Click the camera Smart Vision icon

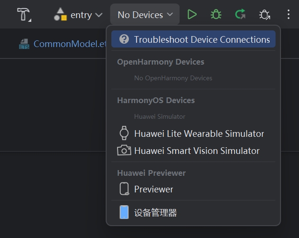pyautogui.click(x=124, y=151)
